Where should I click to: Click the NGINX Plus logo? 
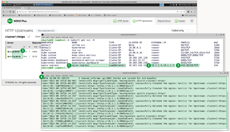17,21
